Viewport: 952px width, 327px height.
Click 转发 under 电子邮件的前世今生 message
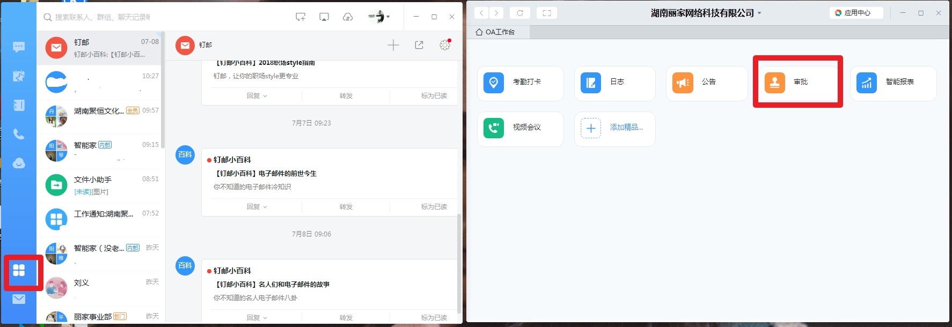click(x=346, y=206)
